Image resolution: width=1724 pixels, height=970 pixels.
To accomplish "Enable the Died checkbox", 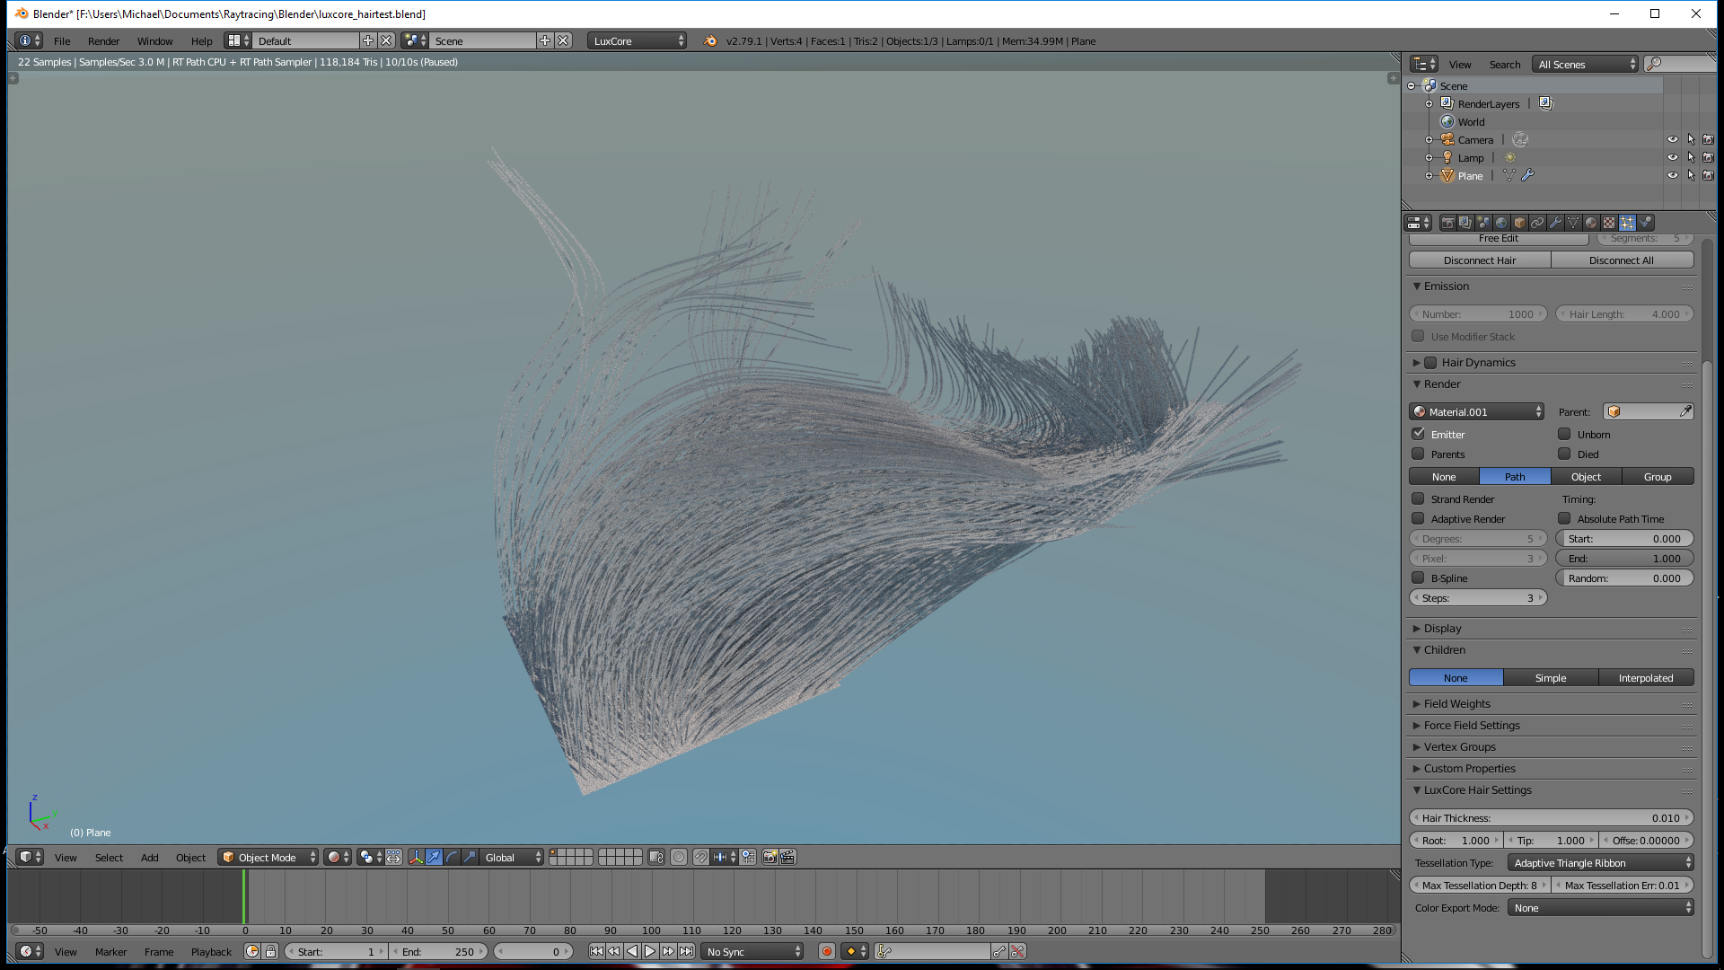I will point(1564,454).
